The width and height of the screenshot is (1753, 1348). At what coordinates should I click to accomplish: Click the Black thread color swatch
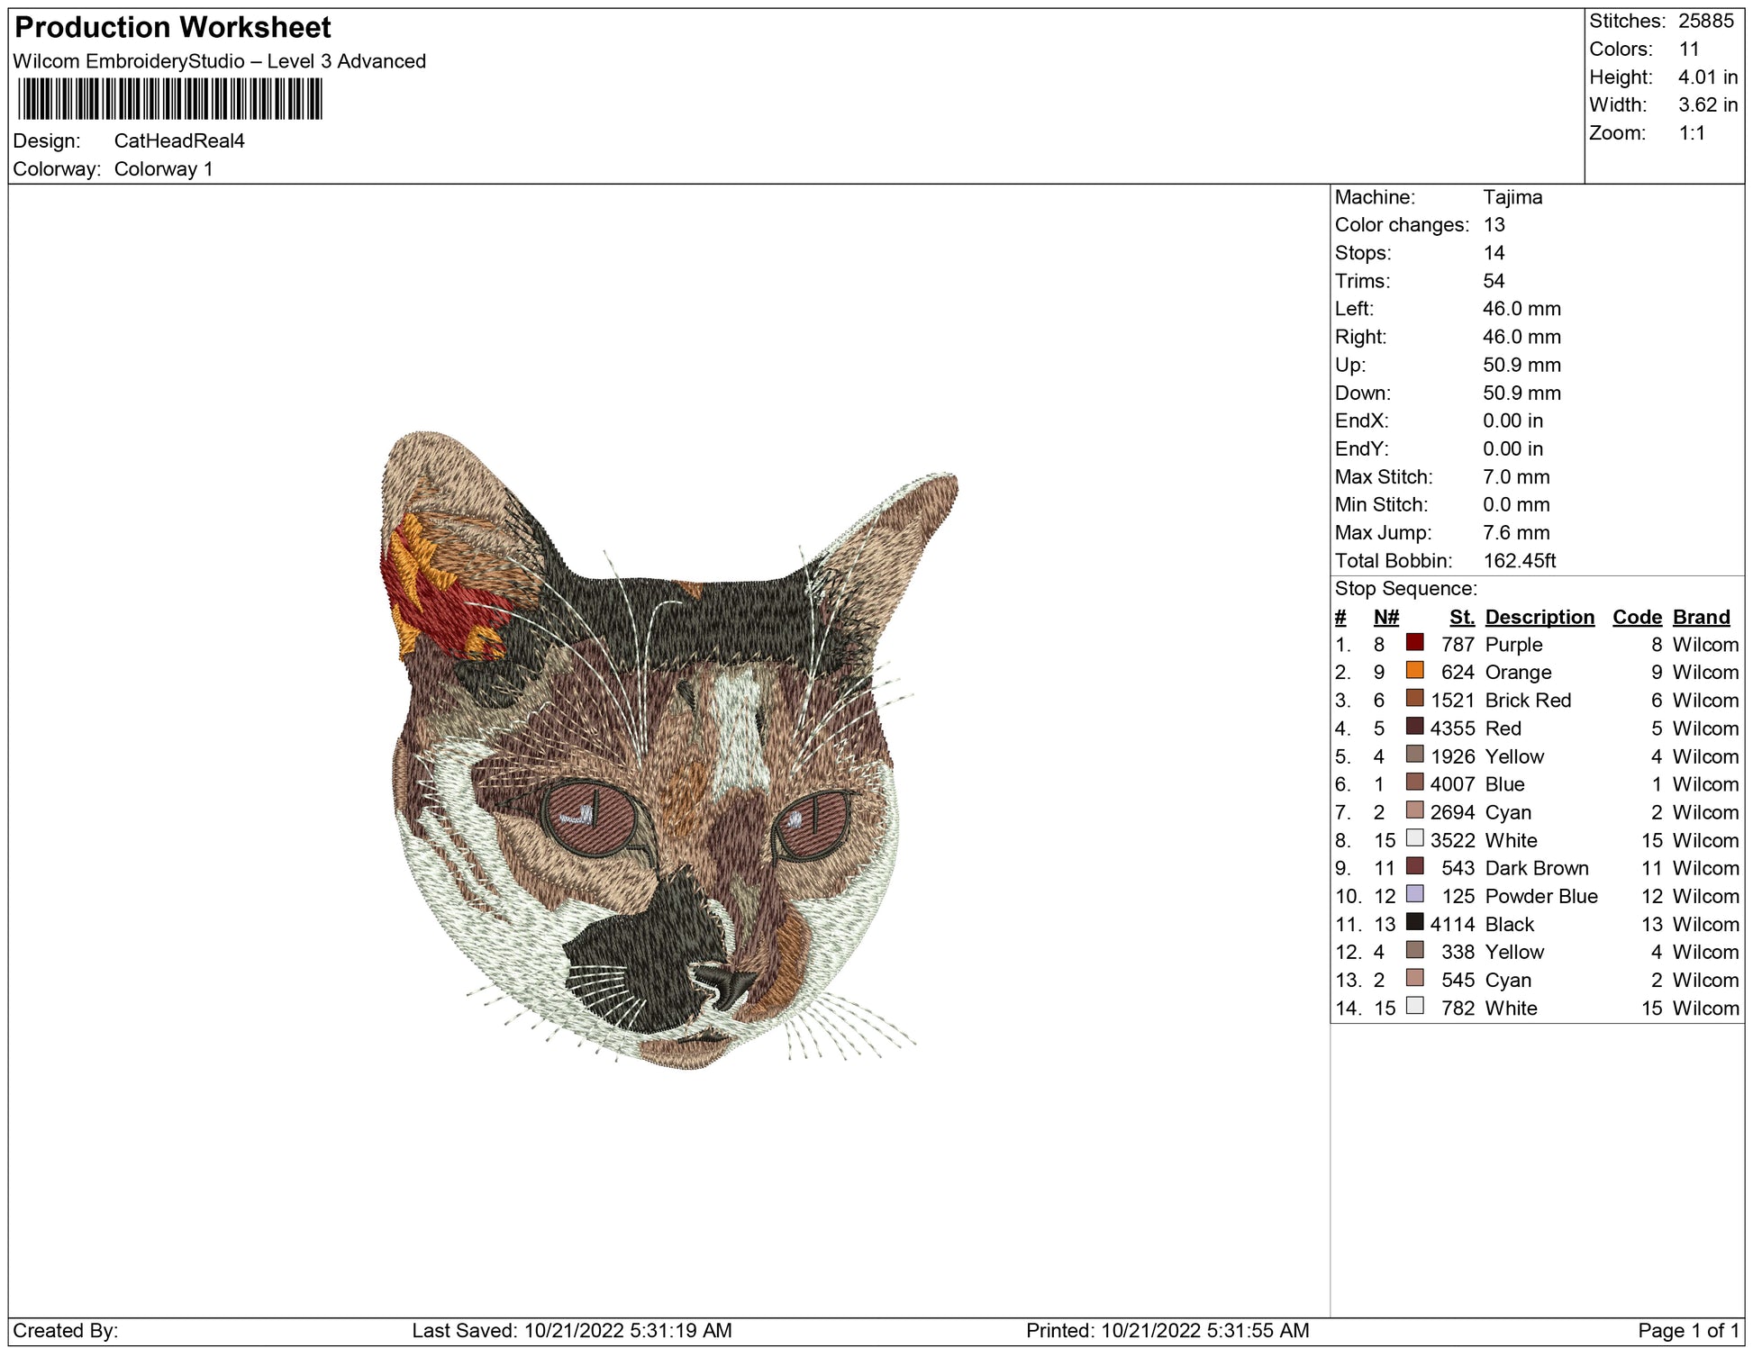pos(1414,922)
